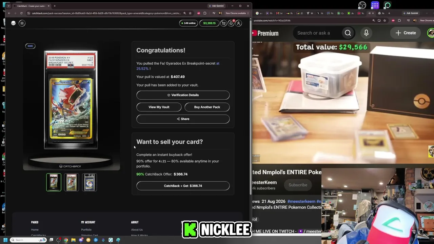Open File Explorer from the taskbar
This screenshot has height=244, width=434.
click(x=73, y=240)
